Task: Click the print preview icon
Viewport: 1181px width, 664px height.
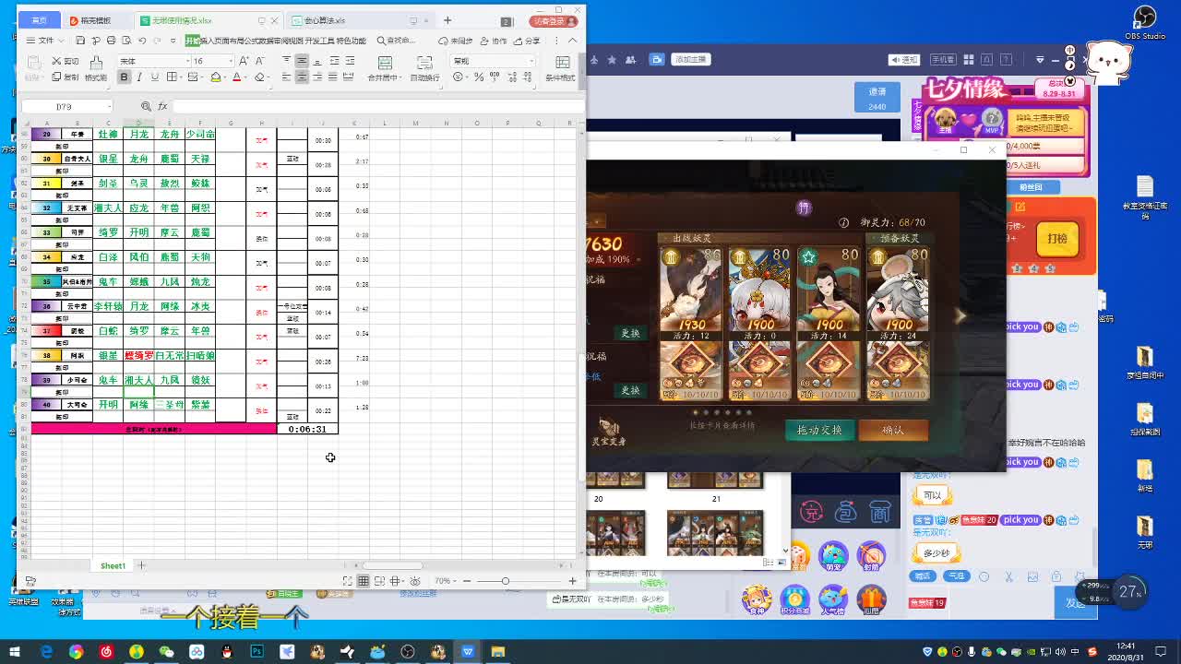Action: coord(126,41)
